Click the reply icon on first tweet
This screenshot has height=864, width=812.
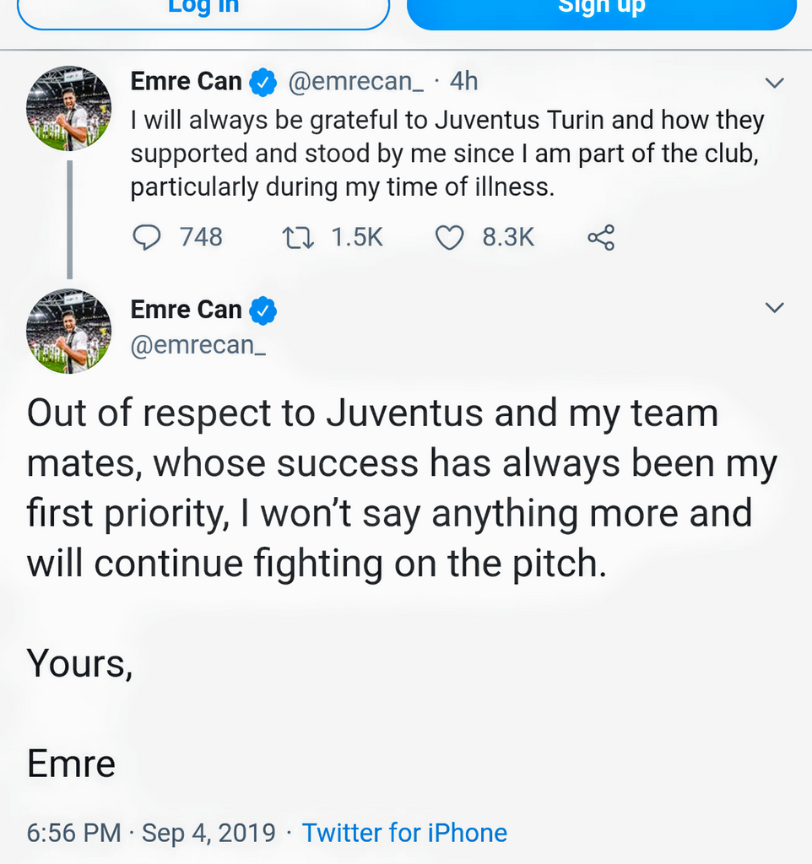(148, 238)
